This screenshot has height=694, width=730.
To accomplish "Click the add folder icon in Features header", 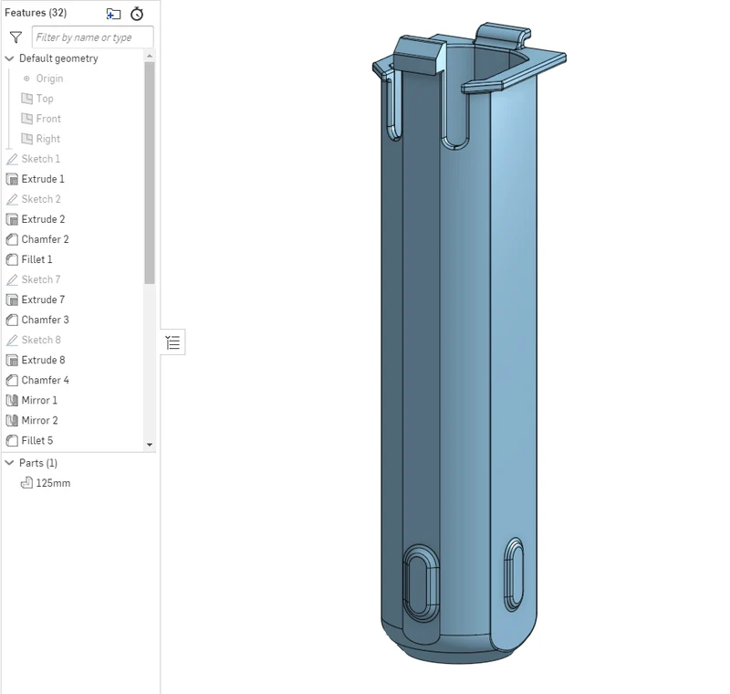I will point(113,14).
